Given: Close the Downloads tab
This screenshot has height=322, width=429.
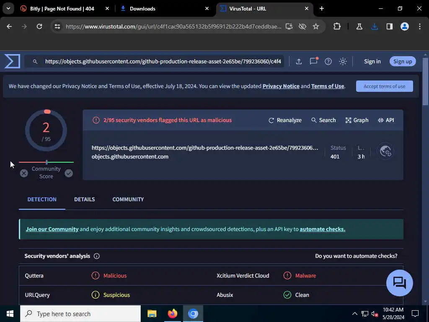Looking at the screenshot, I should (207, 8).
